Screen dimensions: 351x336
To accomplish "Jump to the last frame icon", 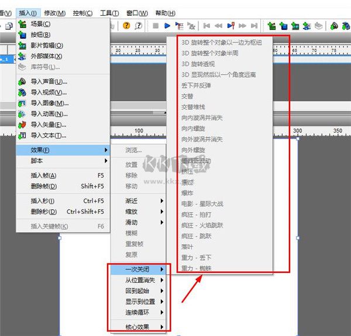I will 254,26.
